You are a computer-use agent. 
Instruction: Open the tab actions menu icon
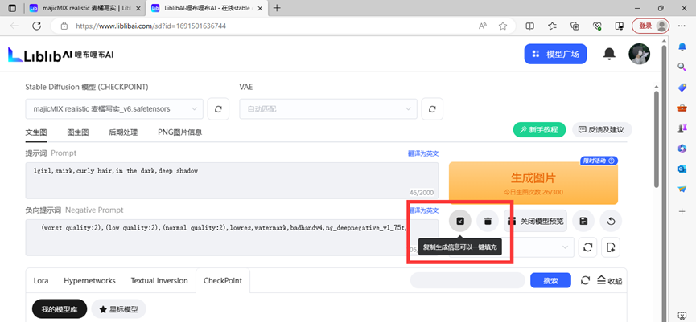point(12,8)
